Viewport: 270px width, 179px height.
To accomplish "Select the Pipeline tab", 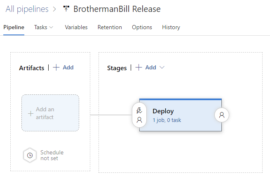I will coord(14,27).
